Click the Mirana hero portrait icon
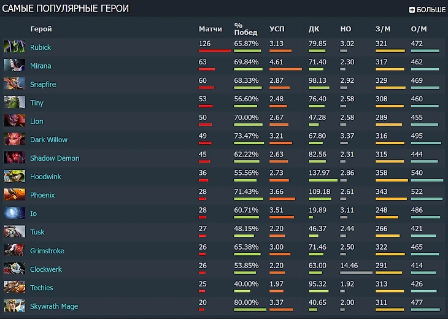 [x=14, y=65]
